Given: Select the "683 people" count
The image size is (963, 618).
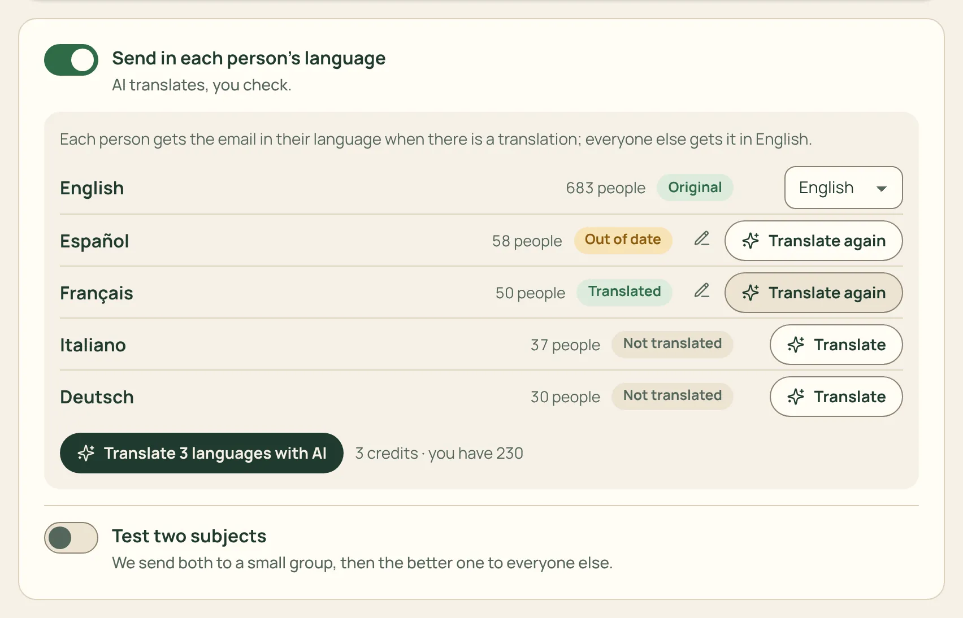Looking at the screenshot, I should point(605,188).
